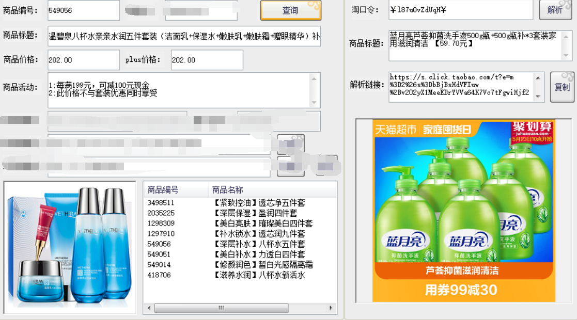Screen dimensions: 577x320
Task: Click the 复制 (Copy) button
Action: (x=562, y=87)
